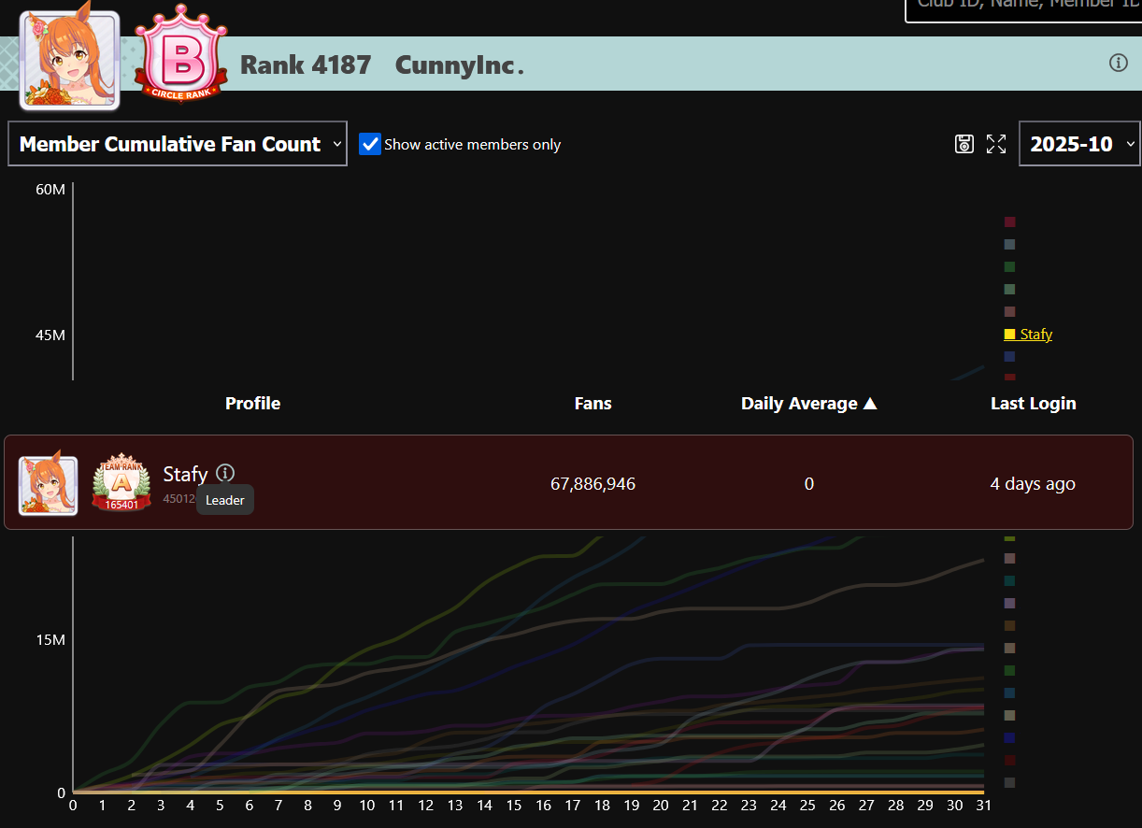
Task: Click the Daily Average value 0 for Stafy
Action: pos(809,484)
